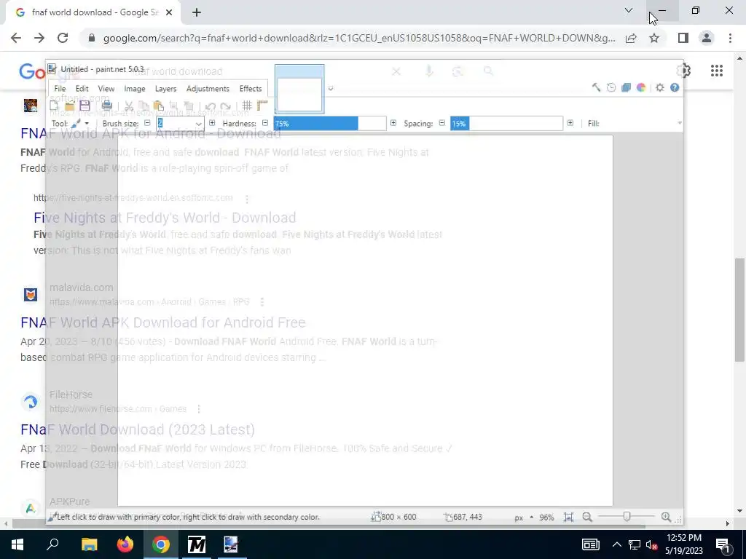Open Brush size combo box dropdown

click(198, 124)
